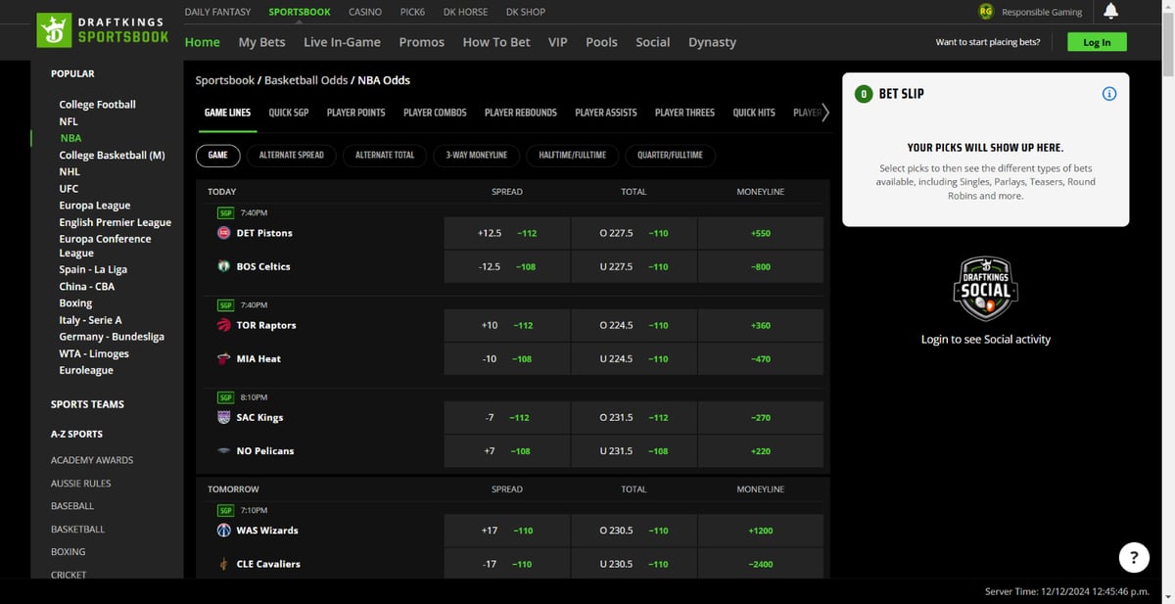Click the DraftKings Sportsbook logo
The height and width of the screenshot is (604, 1175).
[103, 30]
